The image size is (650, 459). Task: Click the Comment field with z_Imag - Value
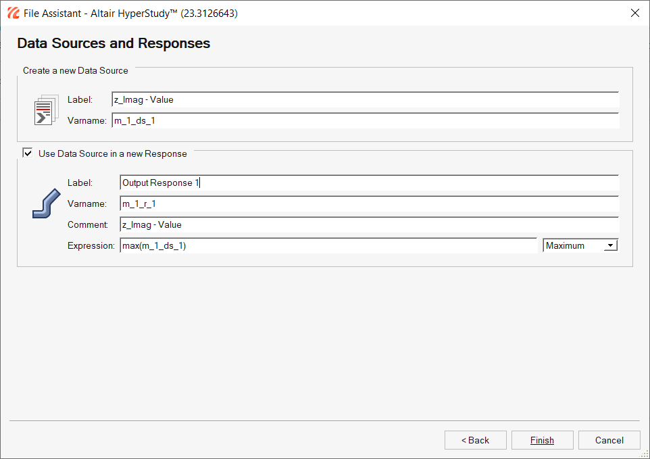370,224
